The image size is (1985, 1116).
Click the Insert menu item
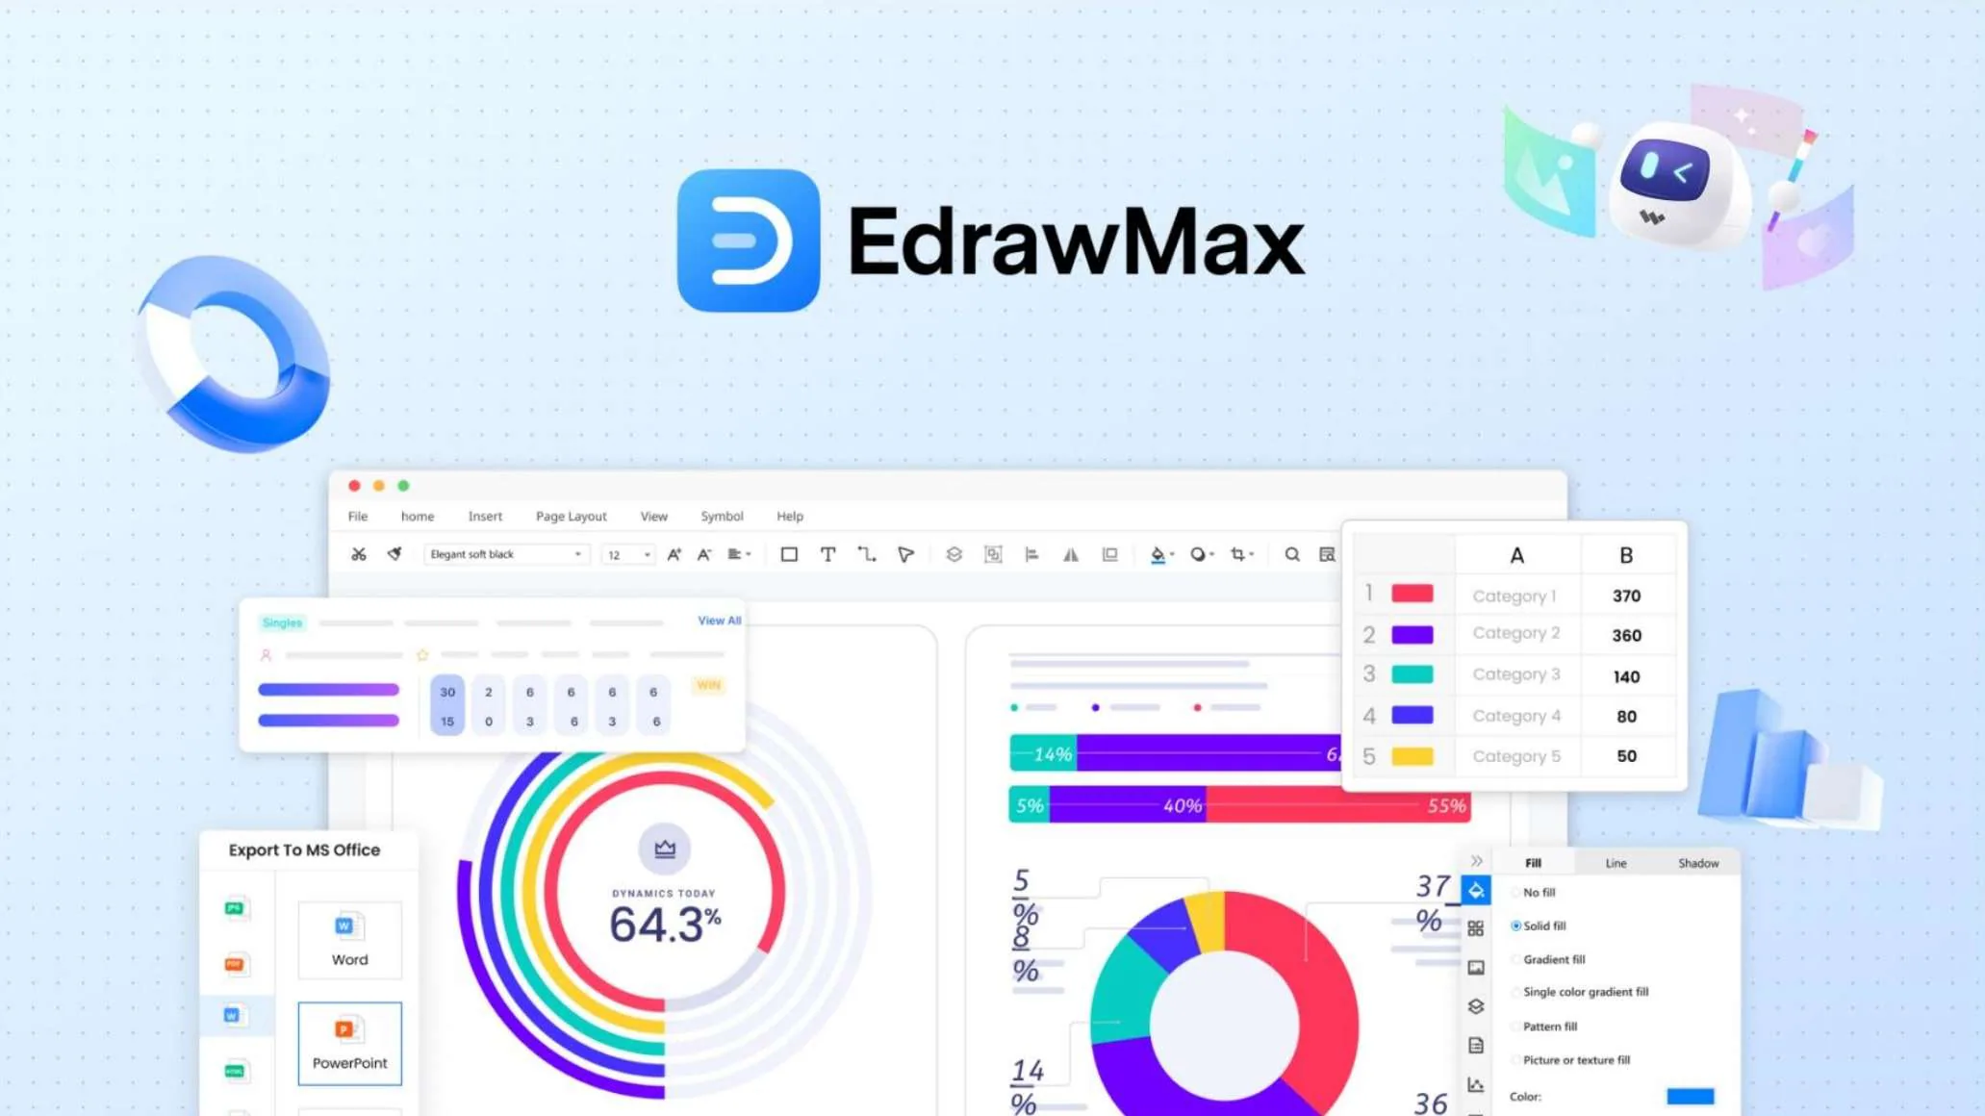pyautogui.click(x=485, y=515)
